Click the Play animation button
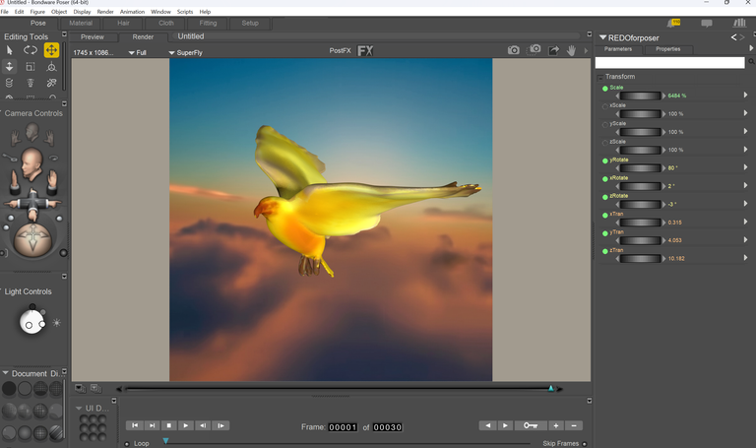The height and width of the screenshot is (448, 756). pyautogui.click(x=186, y=425)
